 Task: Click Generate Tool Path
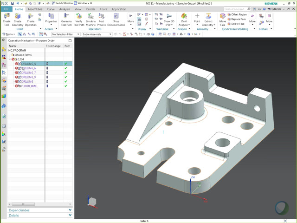[x=66, y=20]
